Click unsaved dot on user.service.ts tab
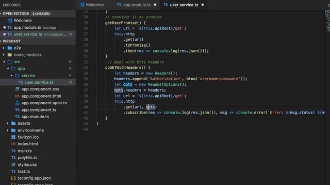This screenshot has width=330, height=185. tap(203, 5)
